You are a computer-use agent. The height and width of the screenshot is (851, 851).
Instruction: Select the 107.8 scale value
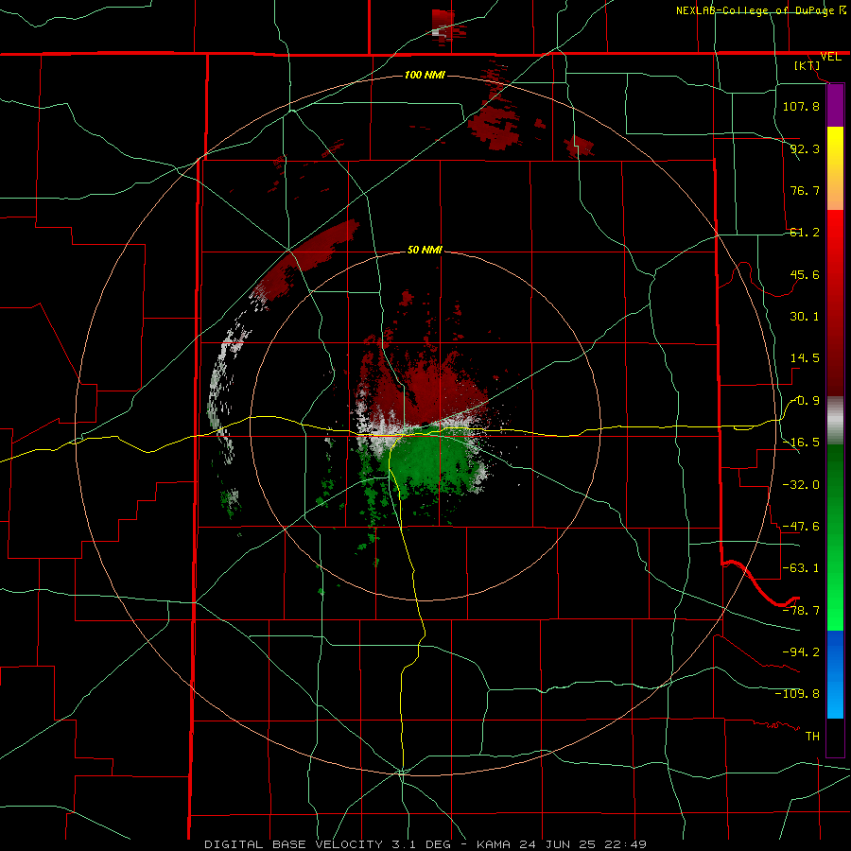pos(801,106)
